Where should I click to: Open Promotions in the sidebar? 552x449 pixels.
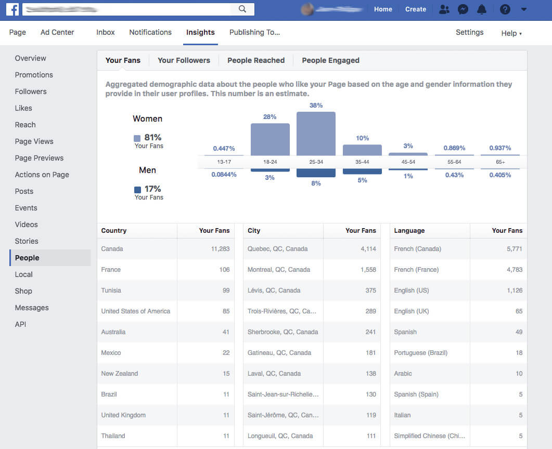(34, 75)
